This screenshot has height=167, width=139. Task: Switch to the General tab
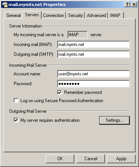[x=14, y=15]
